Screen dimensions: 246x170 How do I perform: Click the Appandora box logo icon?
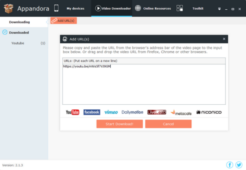tap(9, 8)
